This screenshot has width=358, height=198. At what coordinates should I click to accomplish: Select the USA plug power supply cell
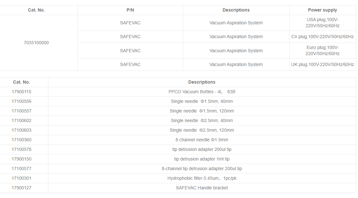point(322,23)
